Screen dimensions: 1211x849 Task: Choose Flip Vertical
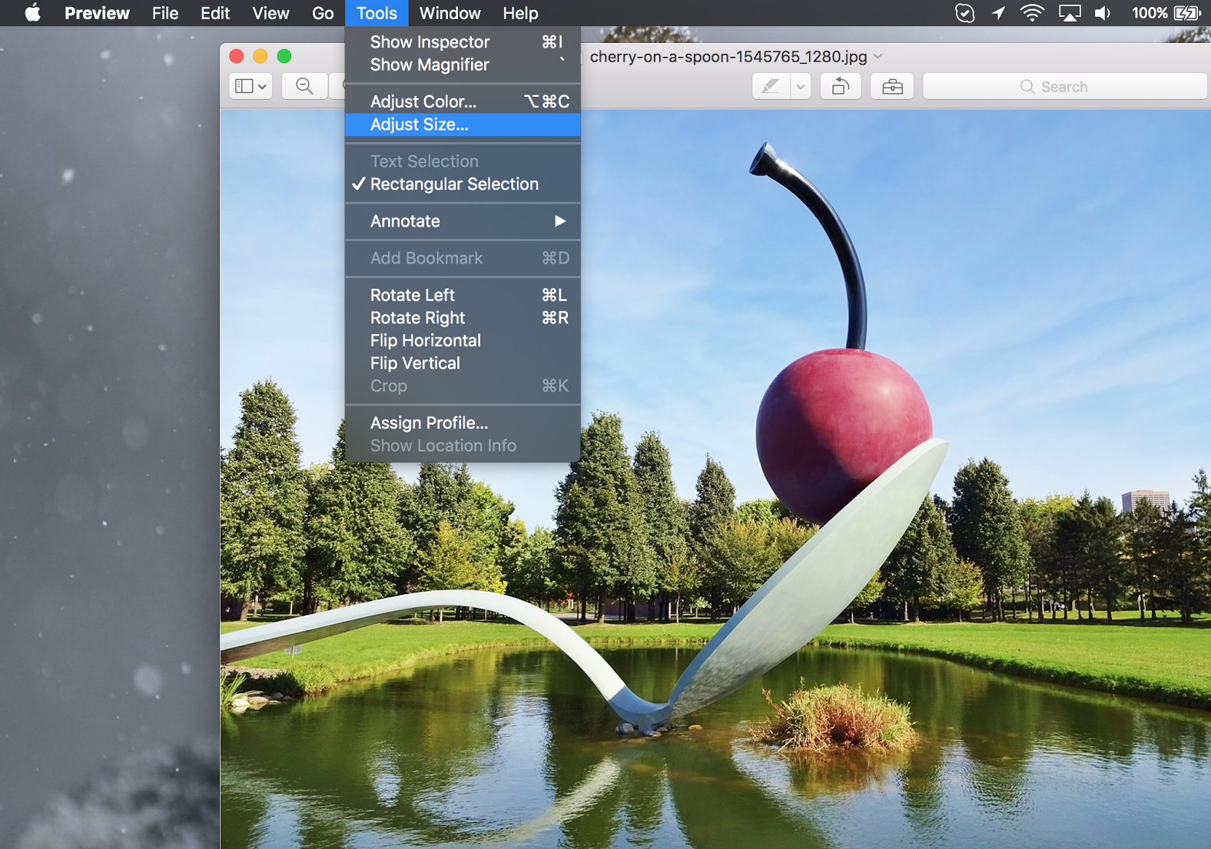[463, 363]
